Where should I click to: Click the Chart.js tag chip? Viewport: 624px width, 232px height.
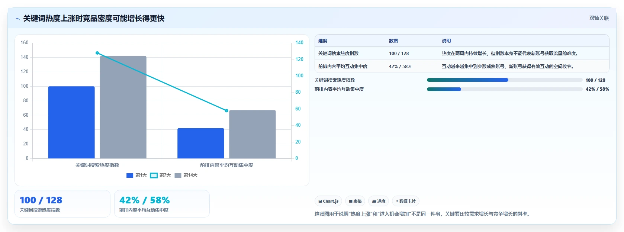(328, 201)
